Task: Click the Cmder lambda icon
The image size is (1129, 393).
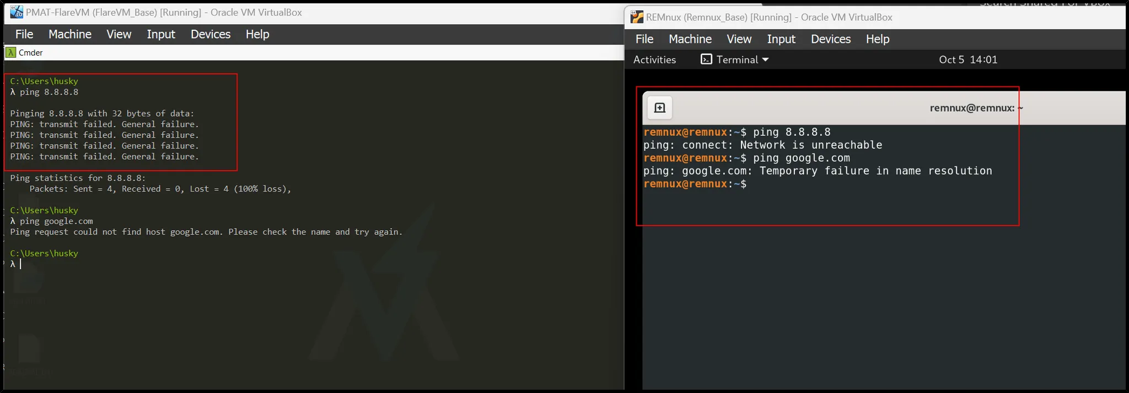Action: coord(10,53)
